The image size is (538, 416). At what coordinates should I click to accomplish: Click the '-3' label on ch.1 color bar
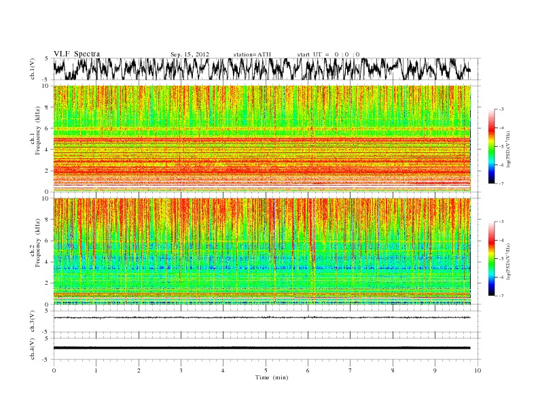point(501,109)
